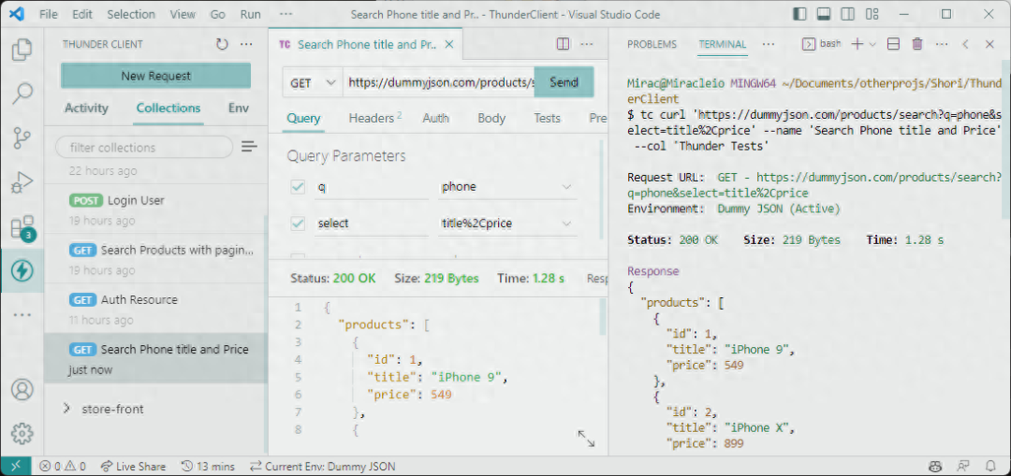Open the Live Share status item
The width and height of the screenshot is (1011, 476).
coord(132,466)
